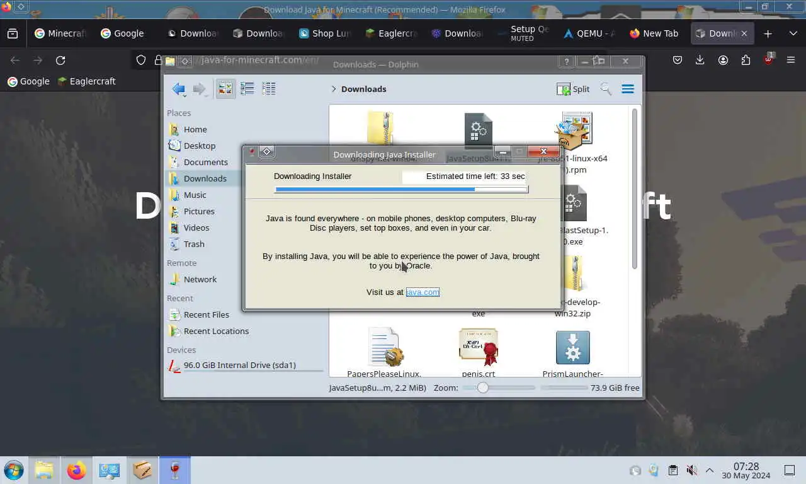Viewport: 806px width, 484px height.
Task: Click the Dolphin file view scrollbar
Action: click(x=635, y=189)
